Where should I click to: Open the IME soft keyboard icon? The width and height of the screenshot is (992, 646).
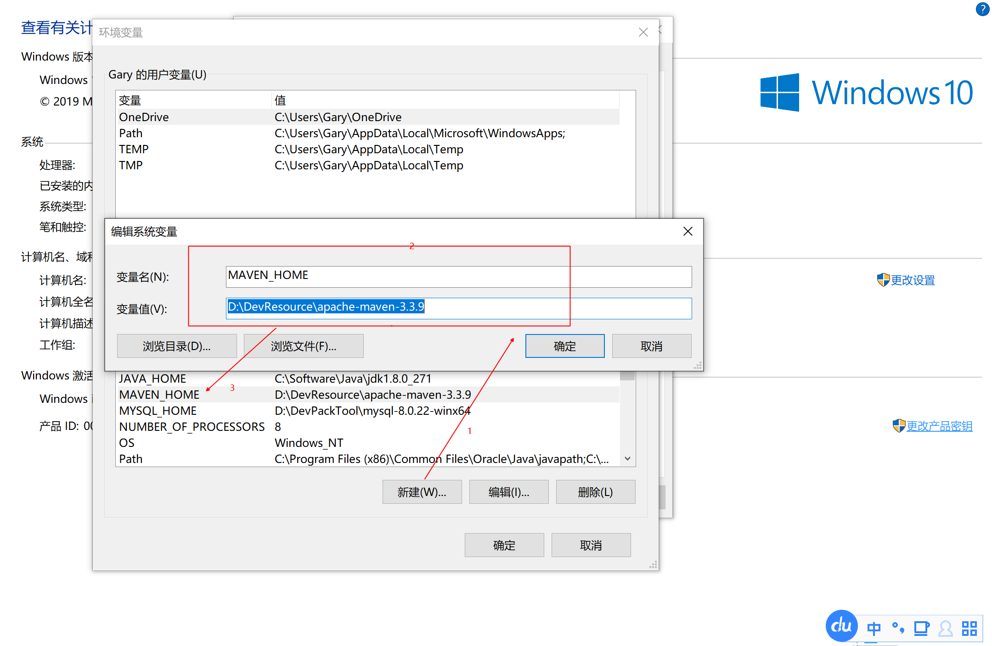pyautogui.click(x=921, y=628)
